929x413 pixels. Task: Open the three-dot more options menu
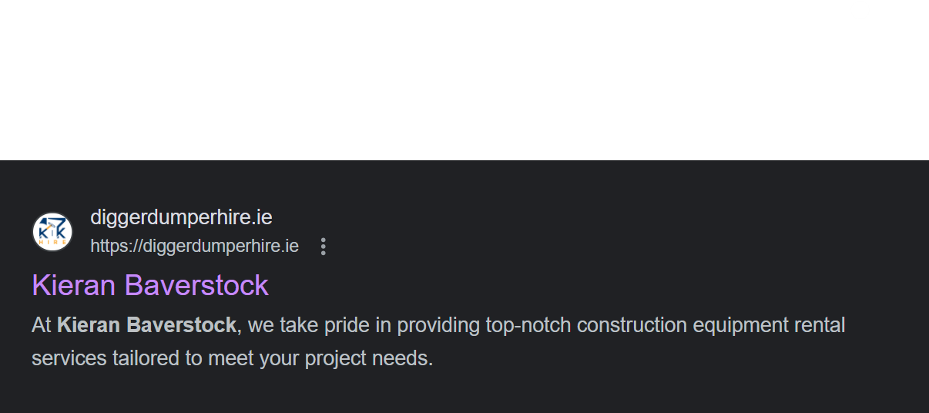[x=324, y=247]
